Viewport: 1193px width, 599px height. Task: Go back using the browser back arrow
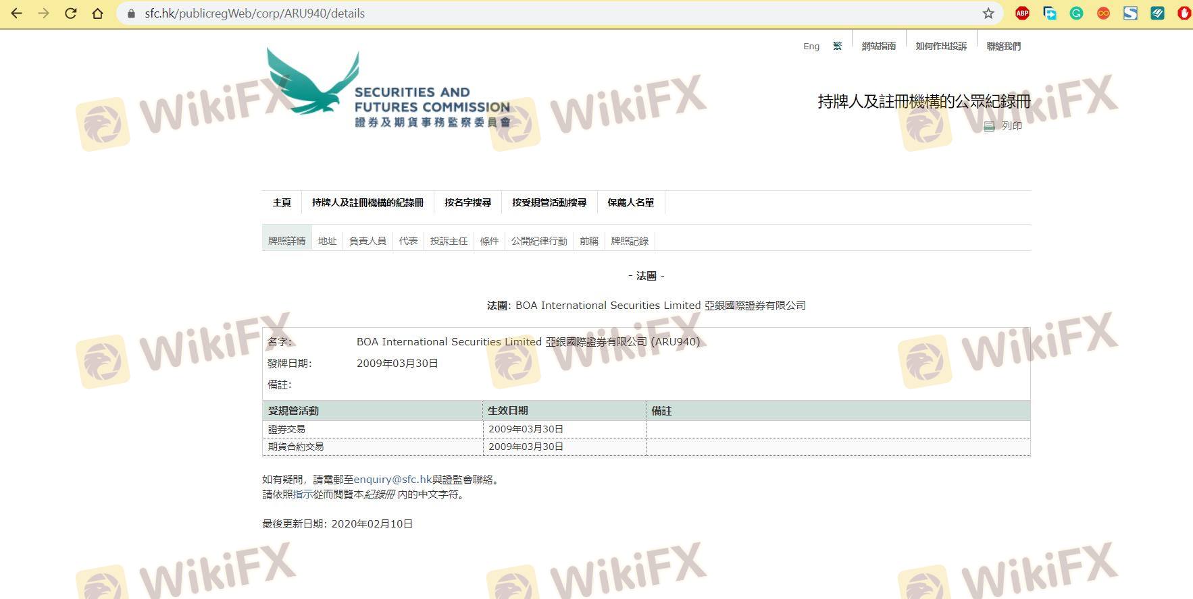[17, 13]
